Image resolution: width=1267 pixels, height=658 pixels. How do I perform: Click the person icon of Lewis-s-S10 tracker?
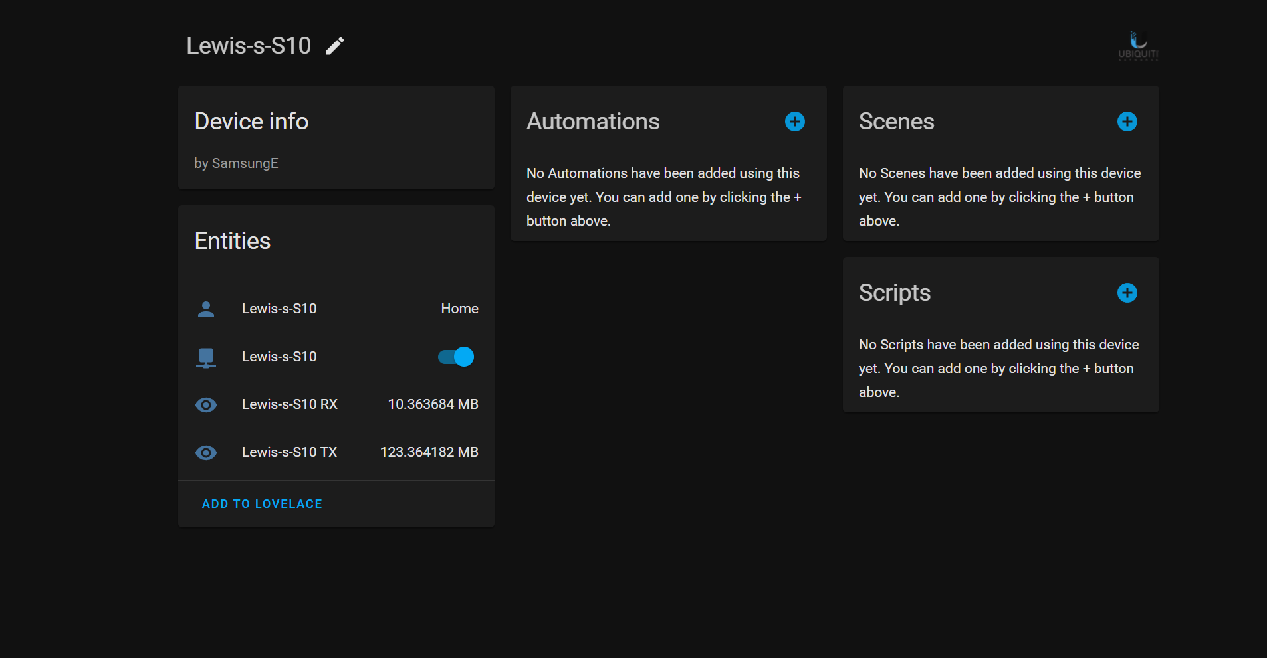point(206,309)
